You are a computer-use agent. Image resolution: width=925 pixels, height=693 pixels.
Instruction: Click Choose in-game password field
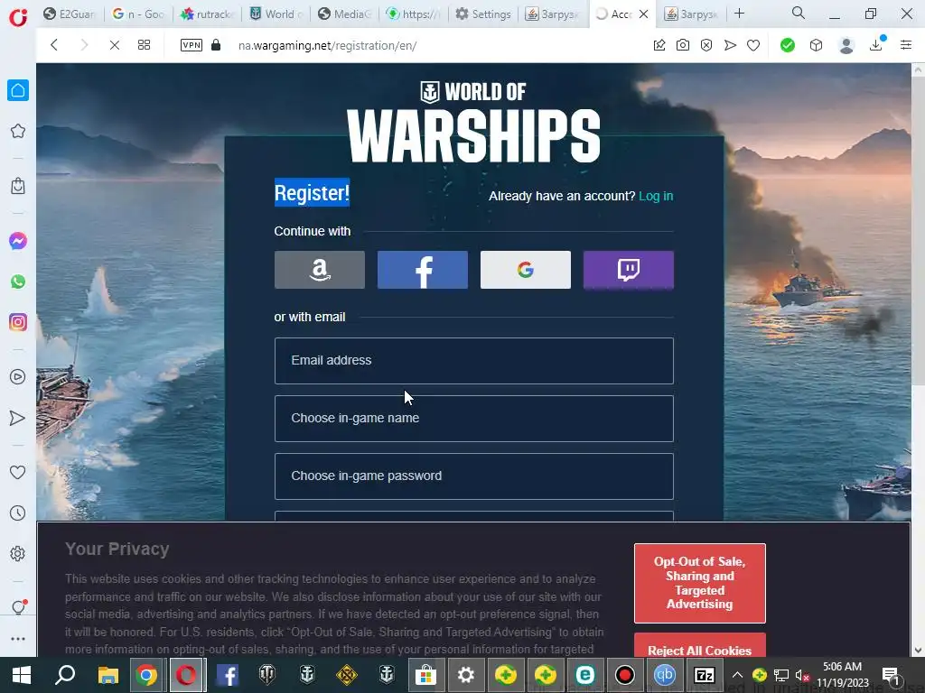click(x=473, y=476)
